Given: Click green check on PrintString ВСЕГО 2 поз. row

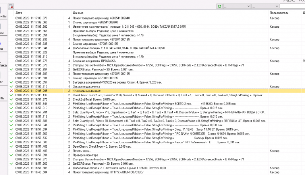Looking at the screenshot, I should point(11,104).
